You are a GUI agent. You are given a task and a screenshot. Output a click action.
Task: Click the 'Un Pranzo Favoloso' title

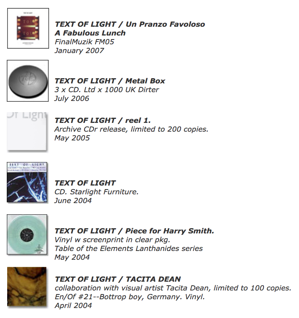click(165, 24)
